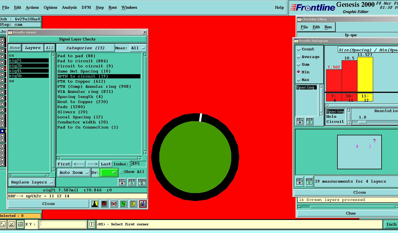This screenshot has height=233, width=398.
Task: Go to next result with ---> button
Action: tap(92, 164)
